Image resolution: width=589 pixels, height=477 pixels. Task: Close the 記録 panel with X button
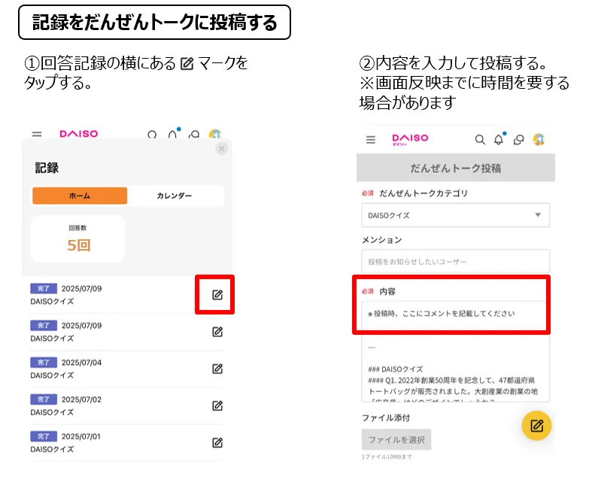pyautogui.click(x=222, y=149)
